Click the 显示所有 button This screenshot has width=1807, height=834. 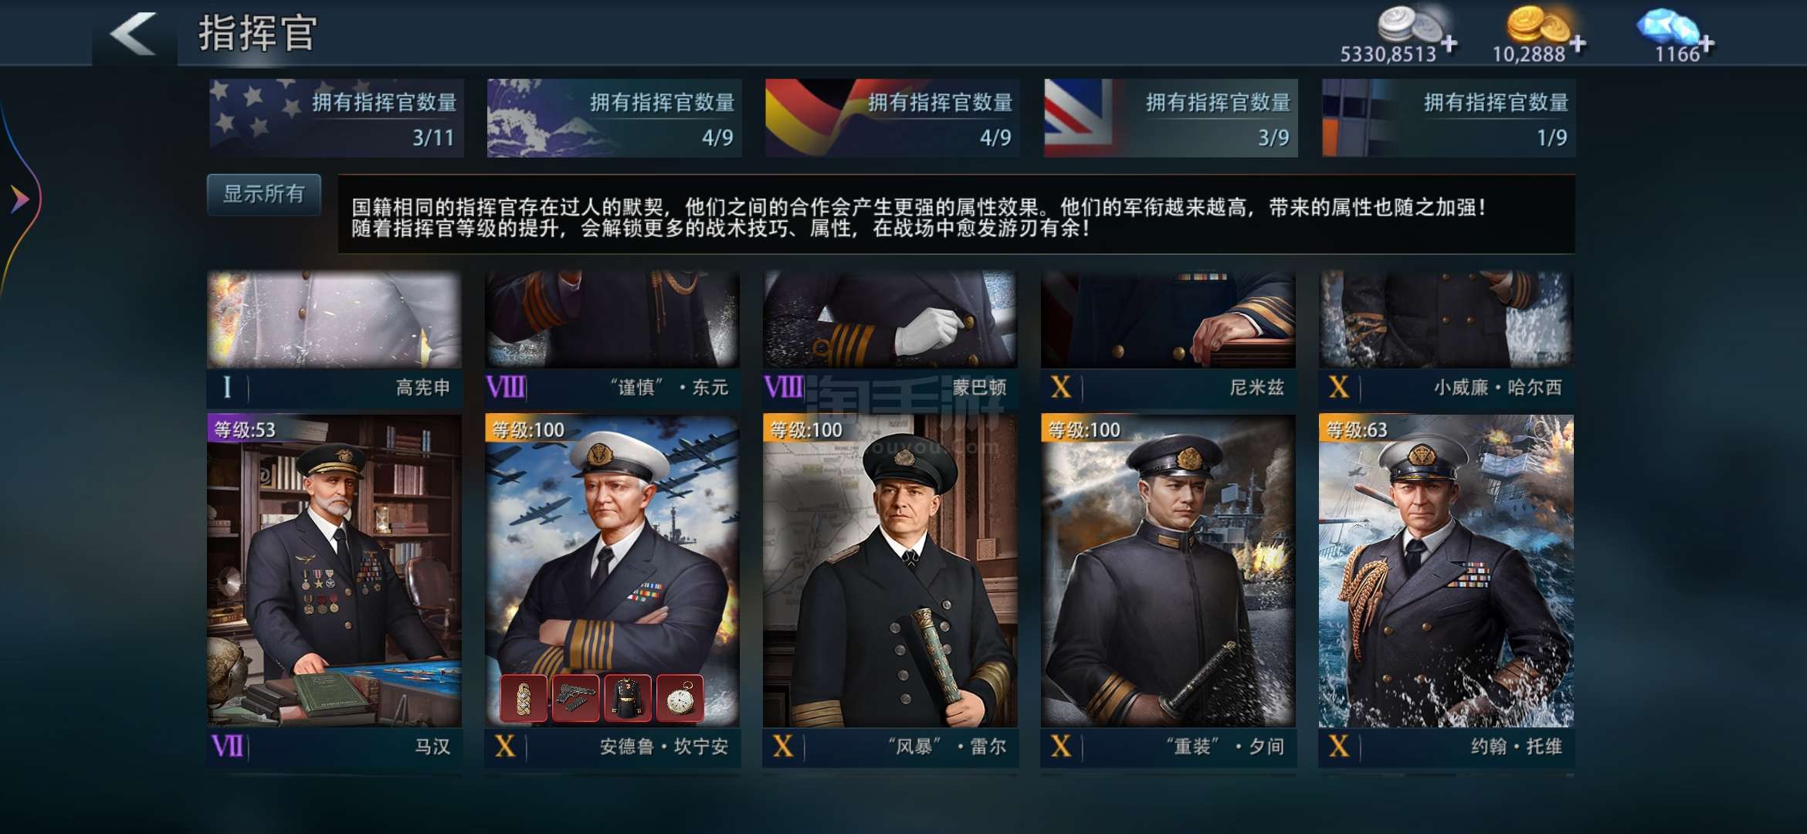pyautogui.click(x=264, y=194)
